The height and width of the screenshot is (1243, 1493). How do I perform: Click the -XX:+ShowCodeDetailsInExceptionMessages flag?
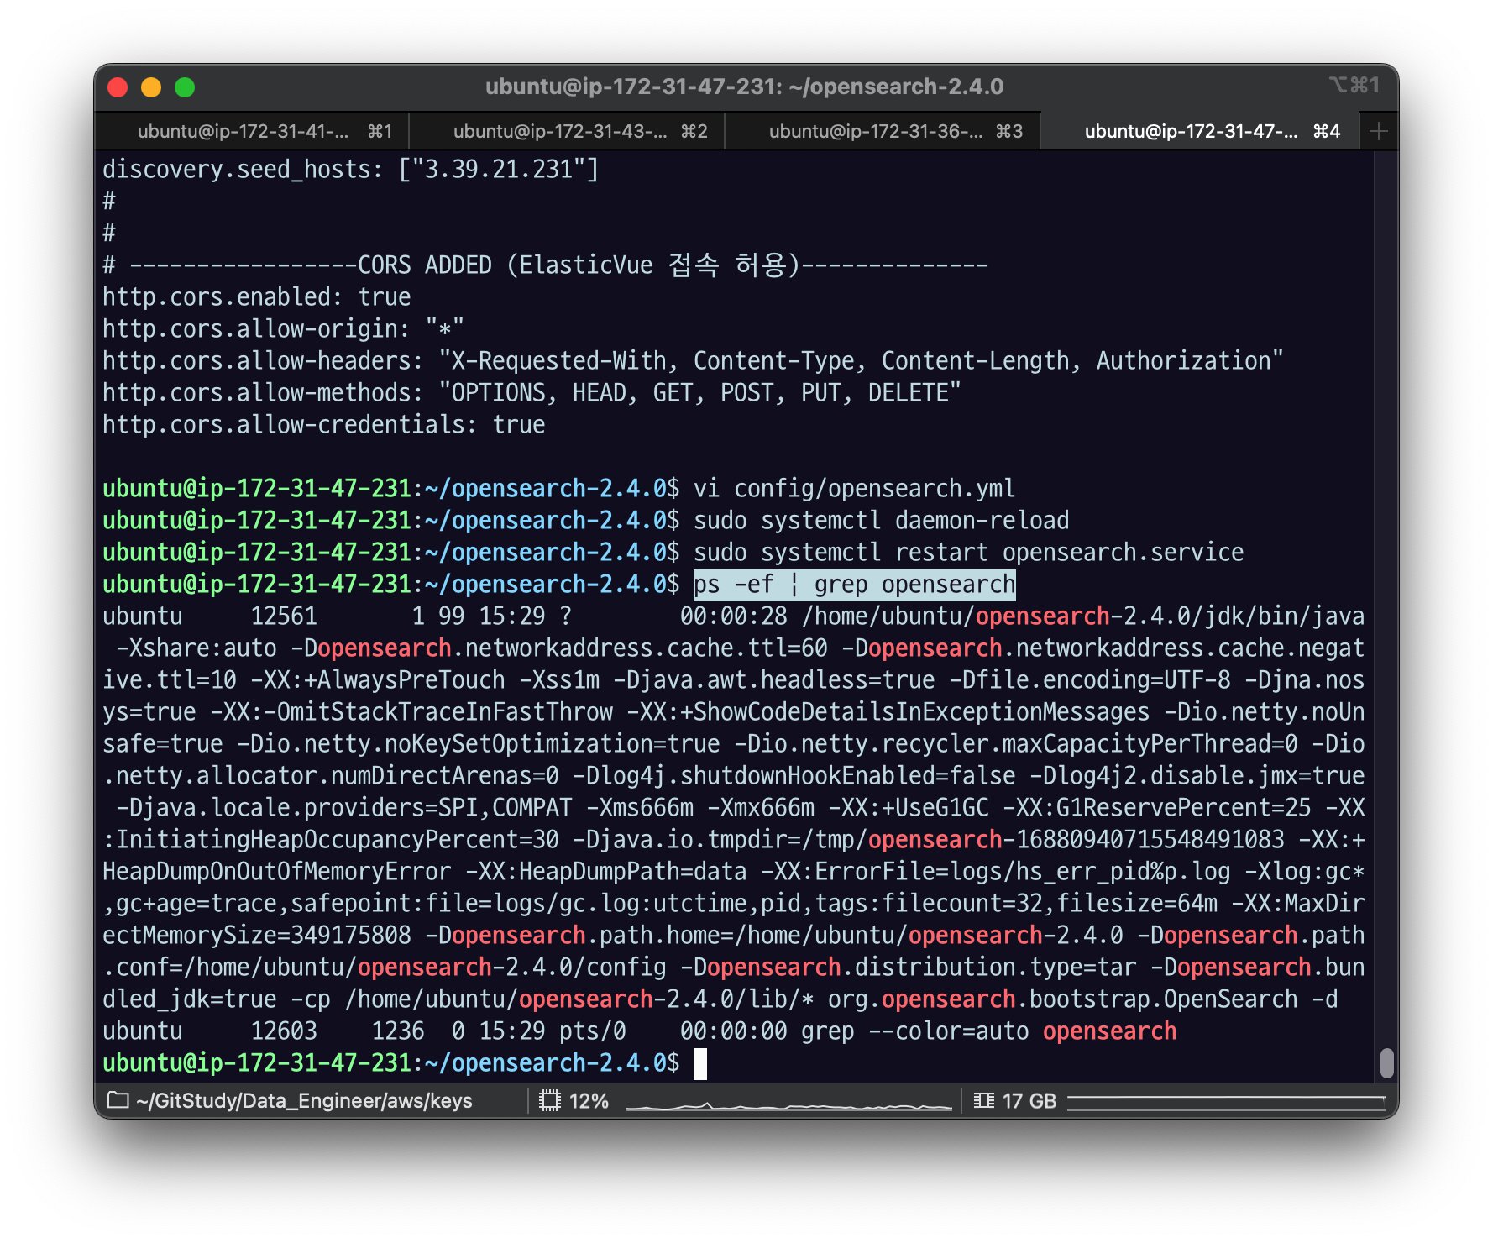pyautogui.click(x=888, y=712)
